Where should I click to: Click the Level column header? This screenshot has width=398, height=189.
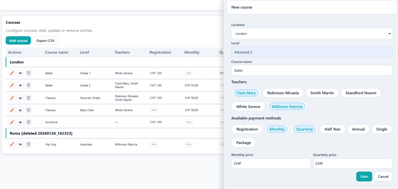click(x=84, y=52)
